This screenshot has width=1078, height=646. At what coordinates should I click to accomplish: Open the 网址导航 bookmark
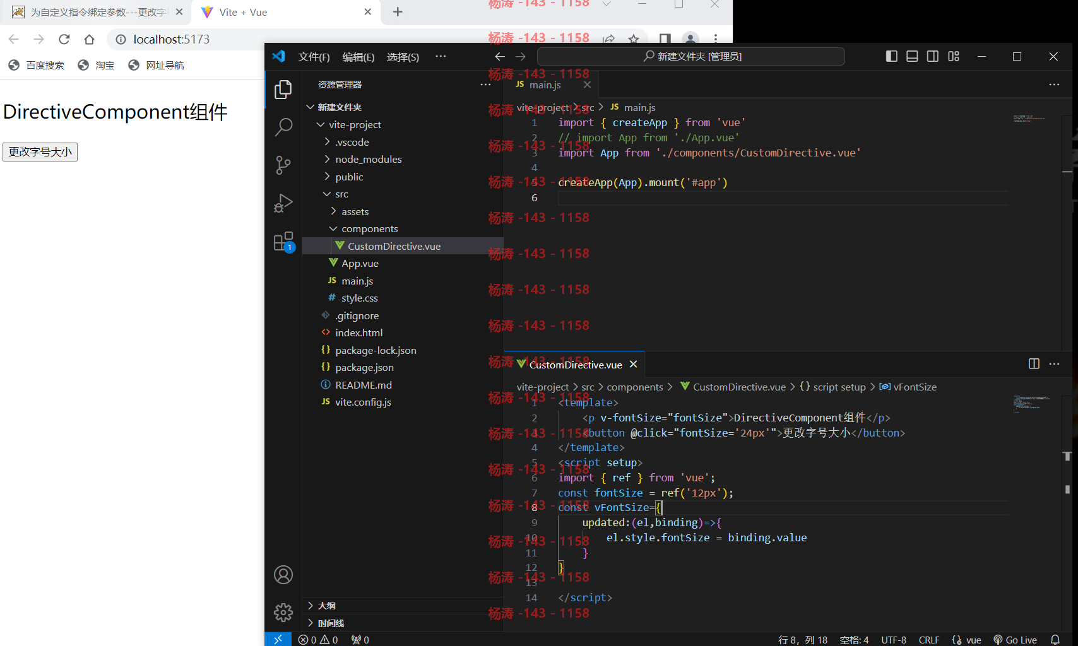coord(156,65)
